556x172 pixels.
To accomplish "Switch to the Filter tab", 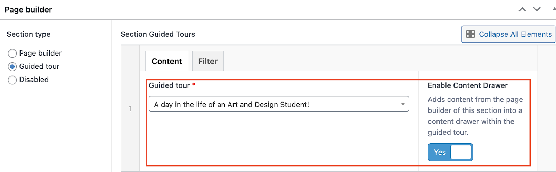I will click(x=208, y=61).
